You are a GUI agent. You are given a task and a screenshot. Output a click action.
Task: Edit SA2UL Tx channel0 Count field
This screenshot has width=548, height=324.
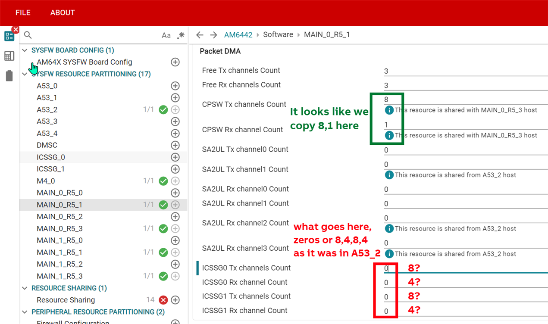[466, 150]
